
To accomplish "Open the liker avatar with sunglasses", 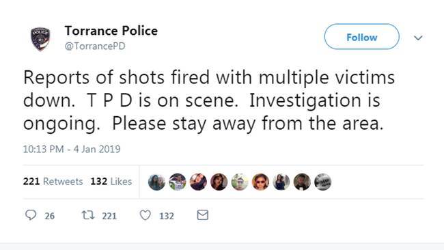I will coord(260,182).
